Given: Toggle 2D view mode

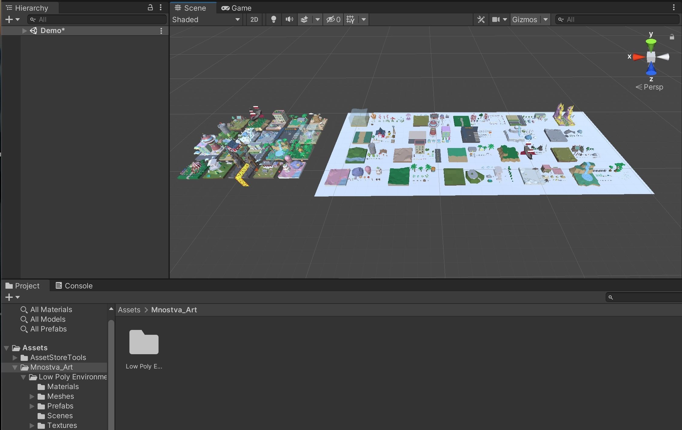Looking at the screenshot, I should [254, 19].
